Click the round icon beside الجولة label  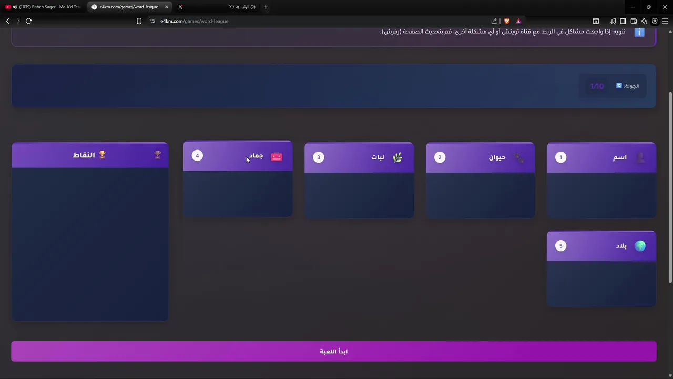(619, 86)
